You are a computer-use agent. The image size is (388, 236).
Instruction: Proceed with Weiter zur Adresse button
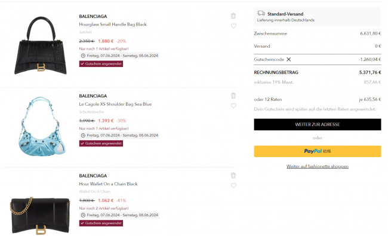[x=318, y=124]
